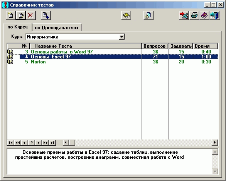Image resolution: width=226 pixels, height=181 pixels.
Task: Click test number 5 cell
Action: (27, 62)
